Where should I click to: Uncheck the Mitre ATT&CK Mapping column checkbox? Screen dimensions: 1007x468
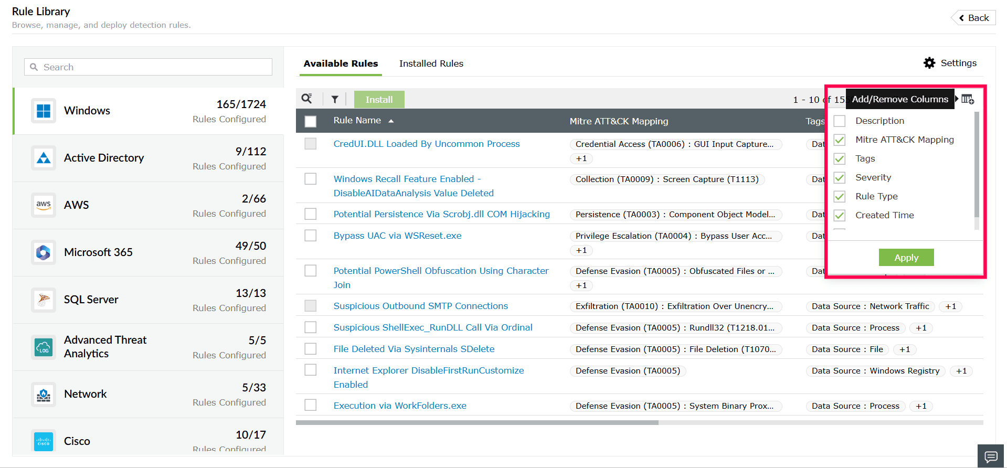pyautogui.click(x=840, y=140)
